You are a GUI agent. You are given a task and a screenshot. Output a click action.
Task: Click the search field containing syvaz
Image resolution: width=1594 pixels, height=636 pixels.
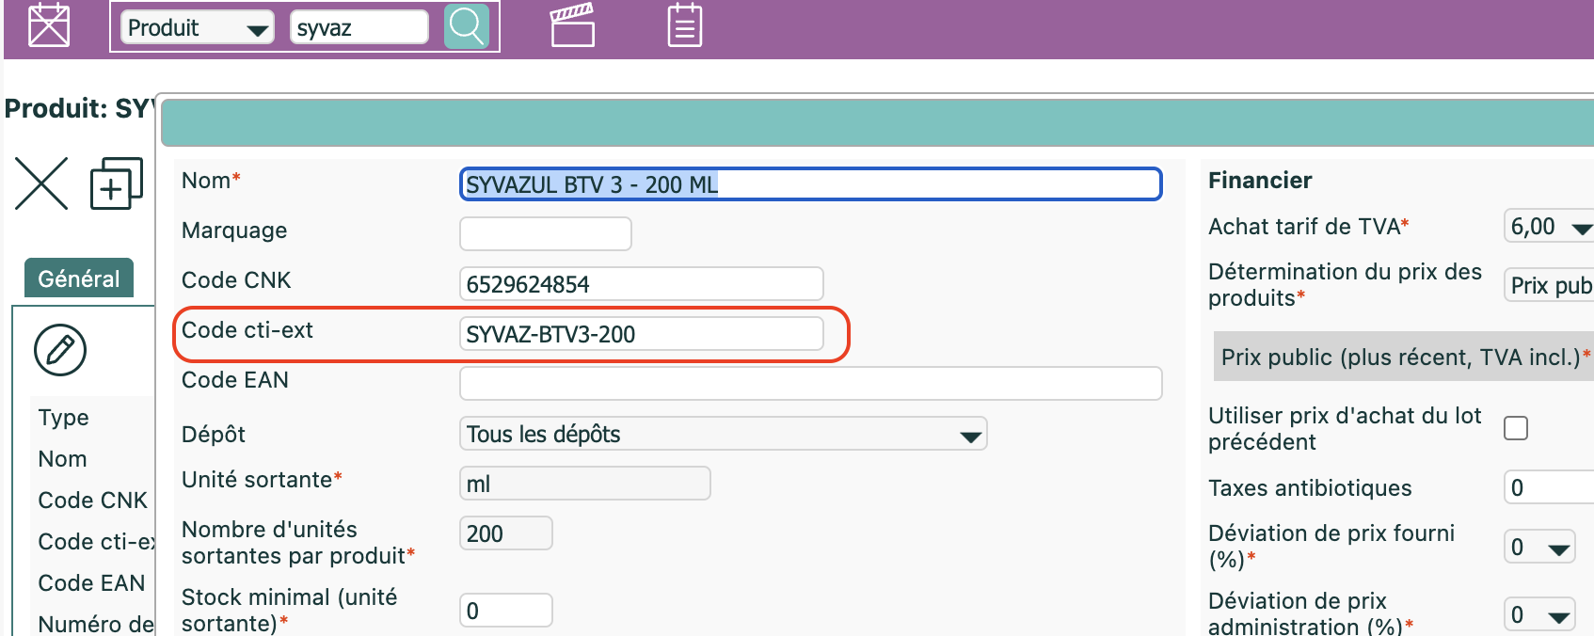(359, 27)
